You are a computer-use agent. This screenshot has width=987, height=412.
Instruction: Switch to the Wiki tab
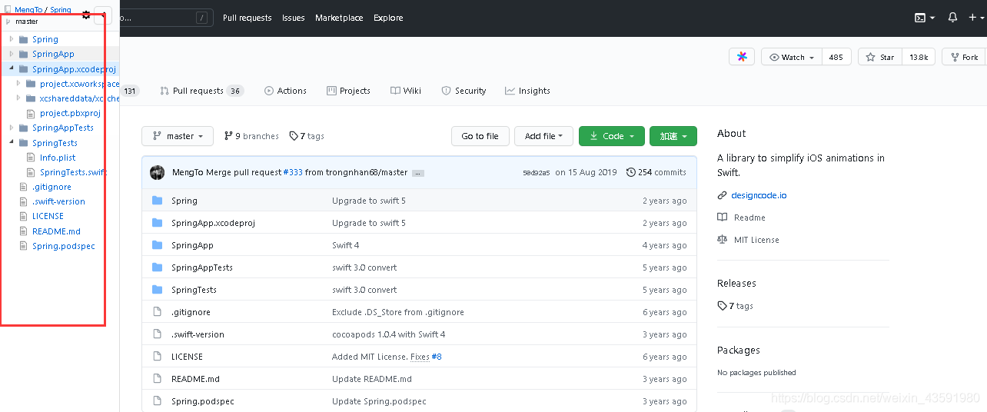(406, 91)
